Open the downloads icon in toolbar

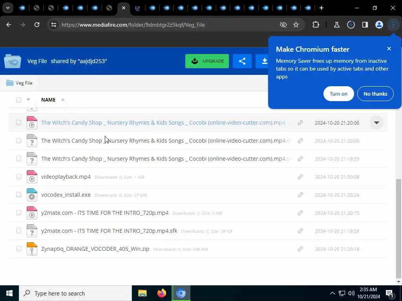tap(351, 25)
